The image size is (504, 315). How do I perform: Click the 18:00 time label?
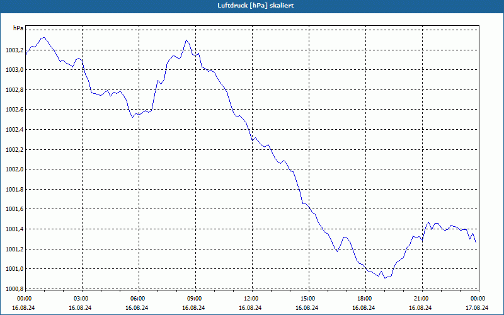pyautogui.click(x=365, y=299)
